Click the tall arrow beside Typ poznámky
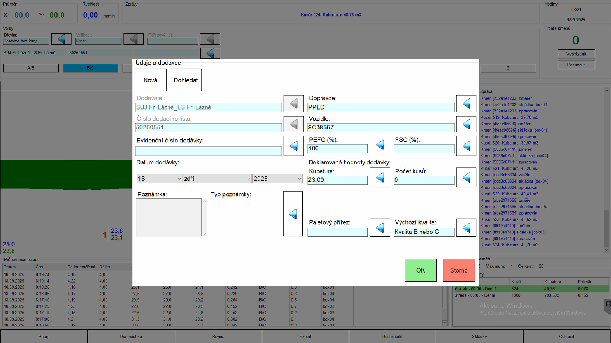 293,214
